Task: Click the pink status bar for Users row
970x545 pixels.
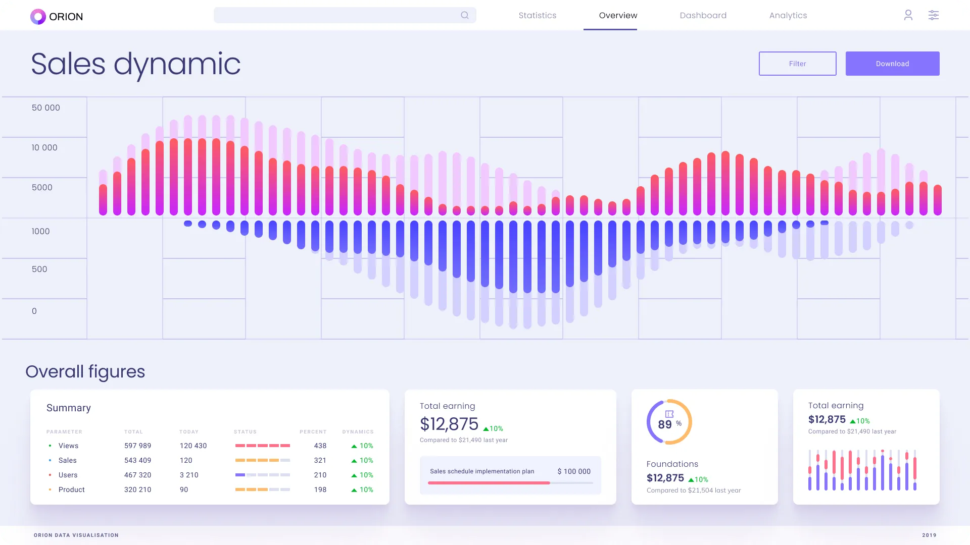Action: click(x=263, y=475)
